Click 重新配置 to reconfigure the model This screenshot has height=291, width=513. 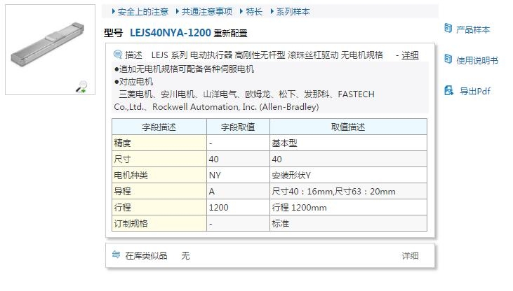click(x=231, y=33)
